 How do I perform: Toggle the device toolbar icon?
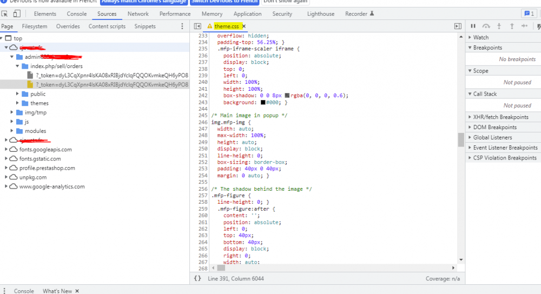[17, 14]
